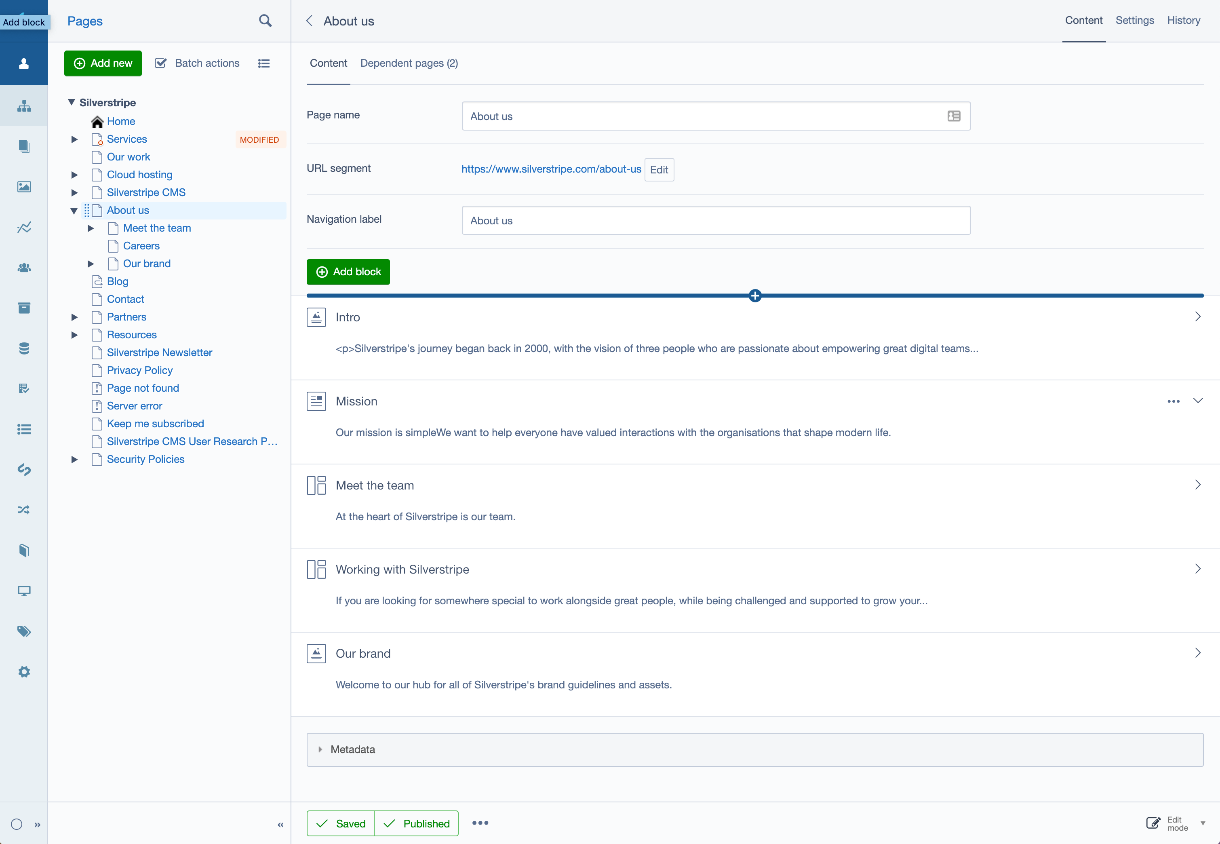Open the shuffle redirects icon in sidebar
Viewport: 1220px width, 844px height.
coord(24,510)
